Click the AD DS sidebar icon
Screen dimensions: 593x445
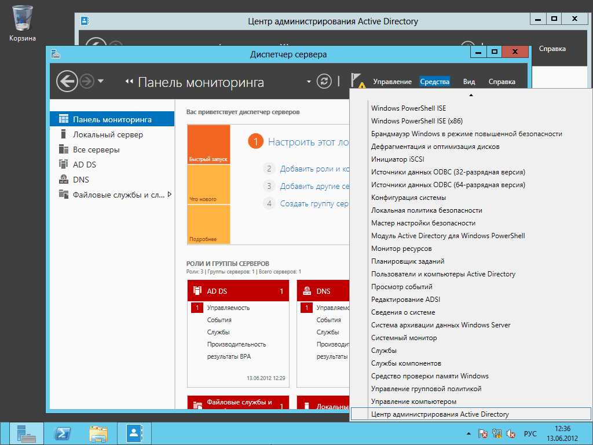[64, 164]
